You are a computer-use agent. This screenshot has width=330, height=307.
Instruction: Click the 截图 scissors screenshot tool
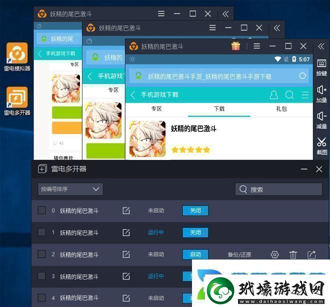[321, 146]
